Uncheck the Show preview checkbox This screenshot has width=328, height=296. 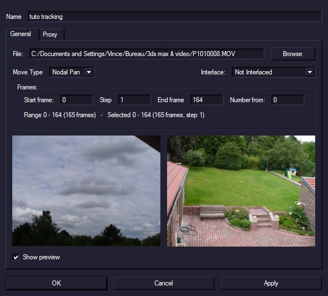click(16, 257)
